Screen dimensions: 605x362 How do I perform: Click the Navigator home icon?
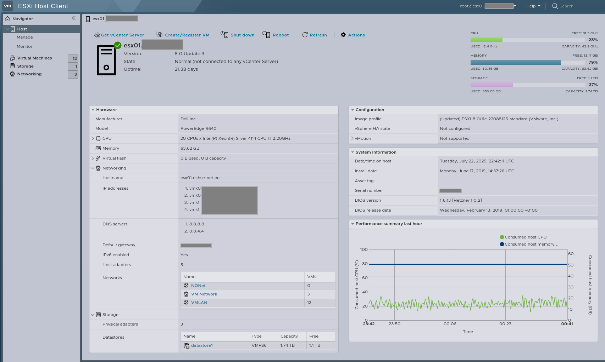(x=7, y=19)
